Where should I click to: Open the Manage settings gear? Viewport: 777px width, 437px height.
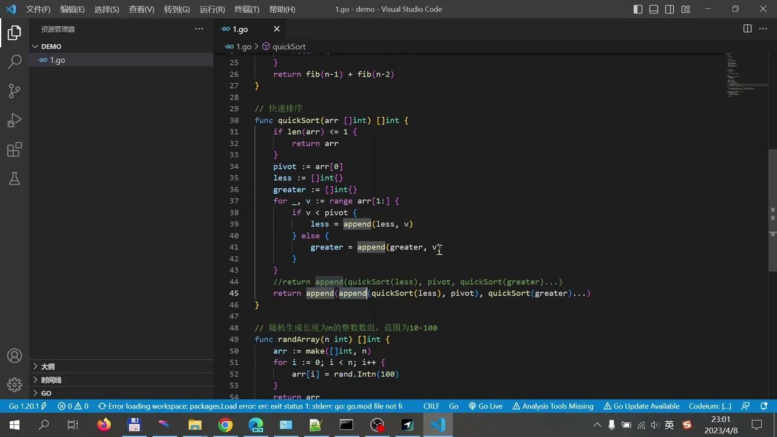pyautogui.click(x=14, y=384)
